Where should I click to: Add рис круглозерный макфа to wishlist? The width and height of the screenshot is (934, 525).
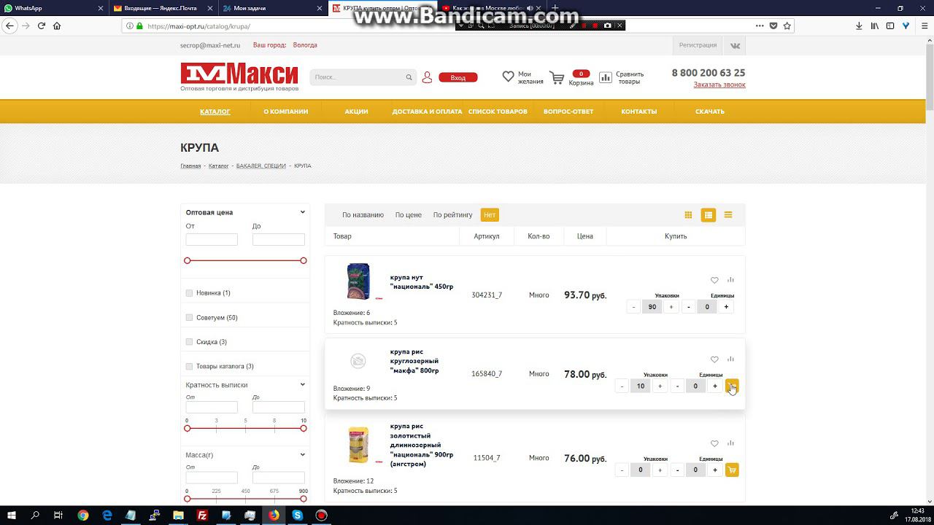[x=714, y=359]
